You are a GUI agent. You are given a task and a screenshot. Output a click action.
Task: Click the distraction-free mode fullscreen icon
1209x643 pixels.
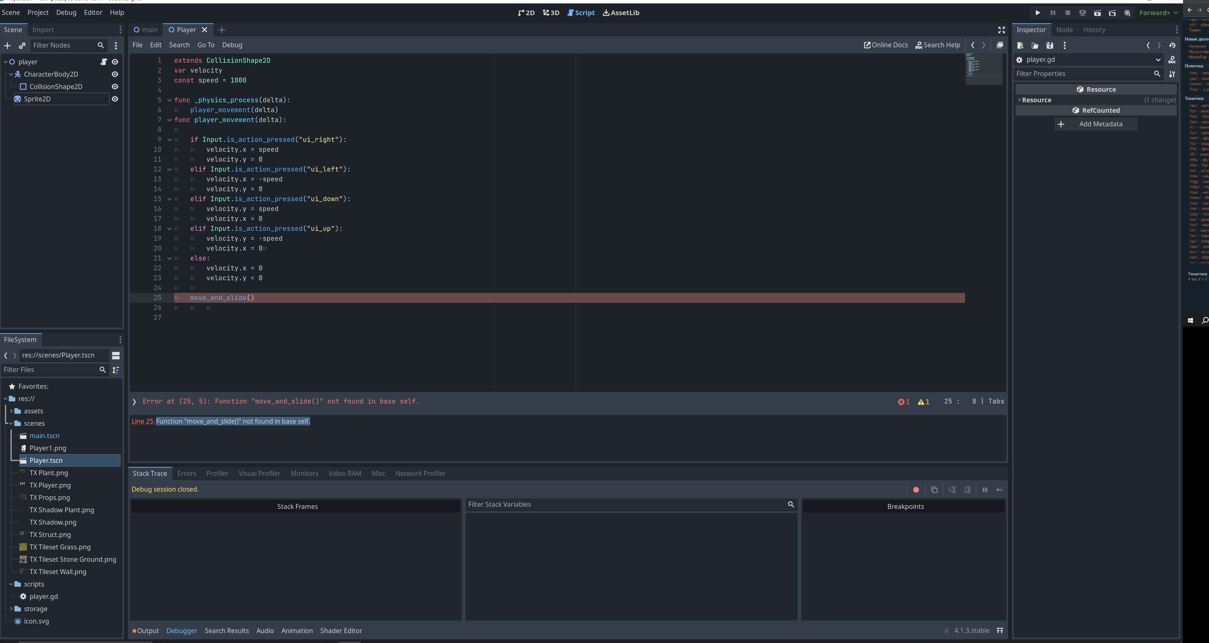pyautogui.click(x=1001, y=30)
